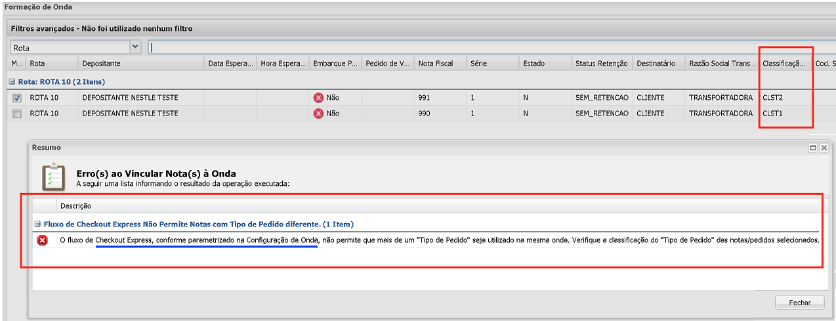Open the Rota filter dropdown
This screenshot has height=321, width=836.
[x=136, y=47]
